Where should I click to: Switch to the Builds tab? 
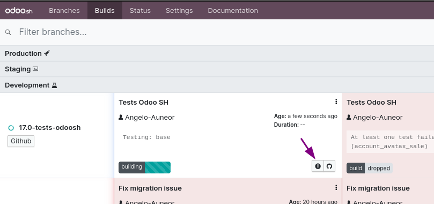(105, 11)
